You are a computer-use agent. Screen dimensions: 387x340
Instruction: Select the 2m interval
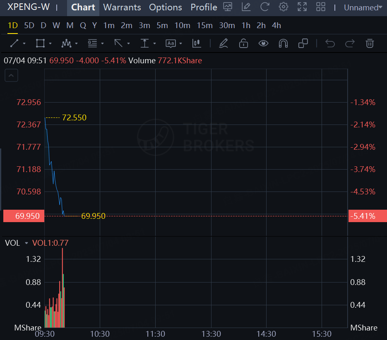[127, 25]
